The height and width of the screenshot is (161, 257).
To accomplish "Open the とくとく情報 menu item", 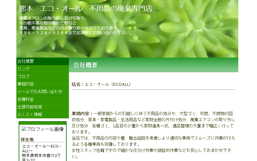I will (x=42, y=115).
